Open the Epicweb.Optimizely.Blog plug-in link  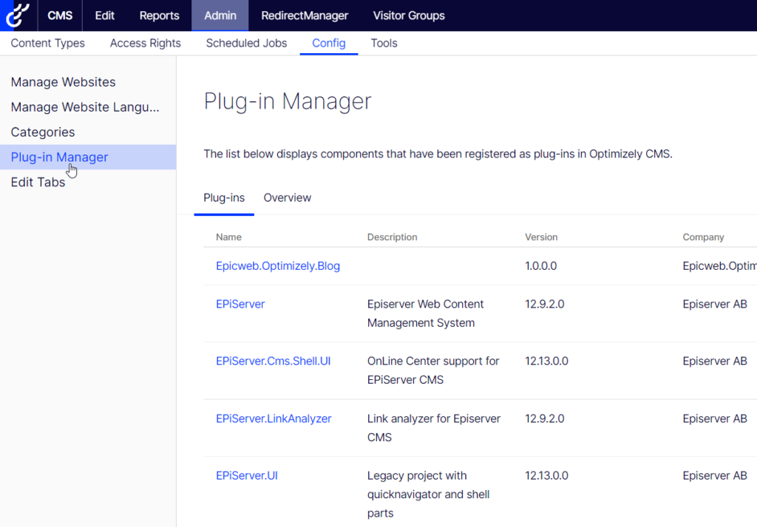coord(278,266)
